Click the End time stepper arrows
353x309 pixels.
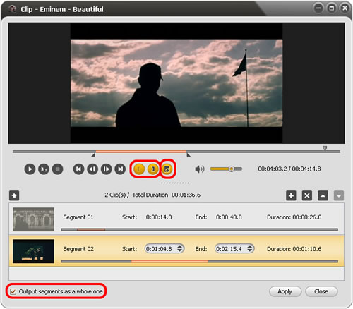tap(250, 248)
